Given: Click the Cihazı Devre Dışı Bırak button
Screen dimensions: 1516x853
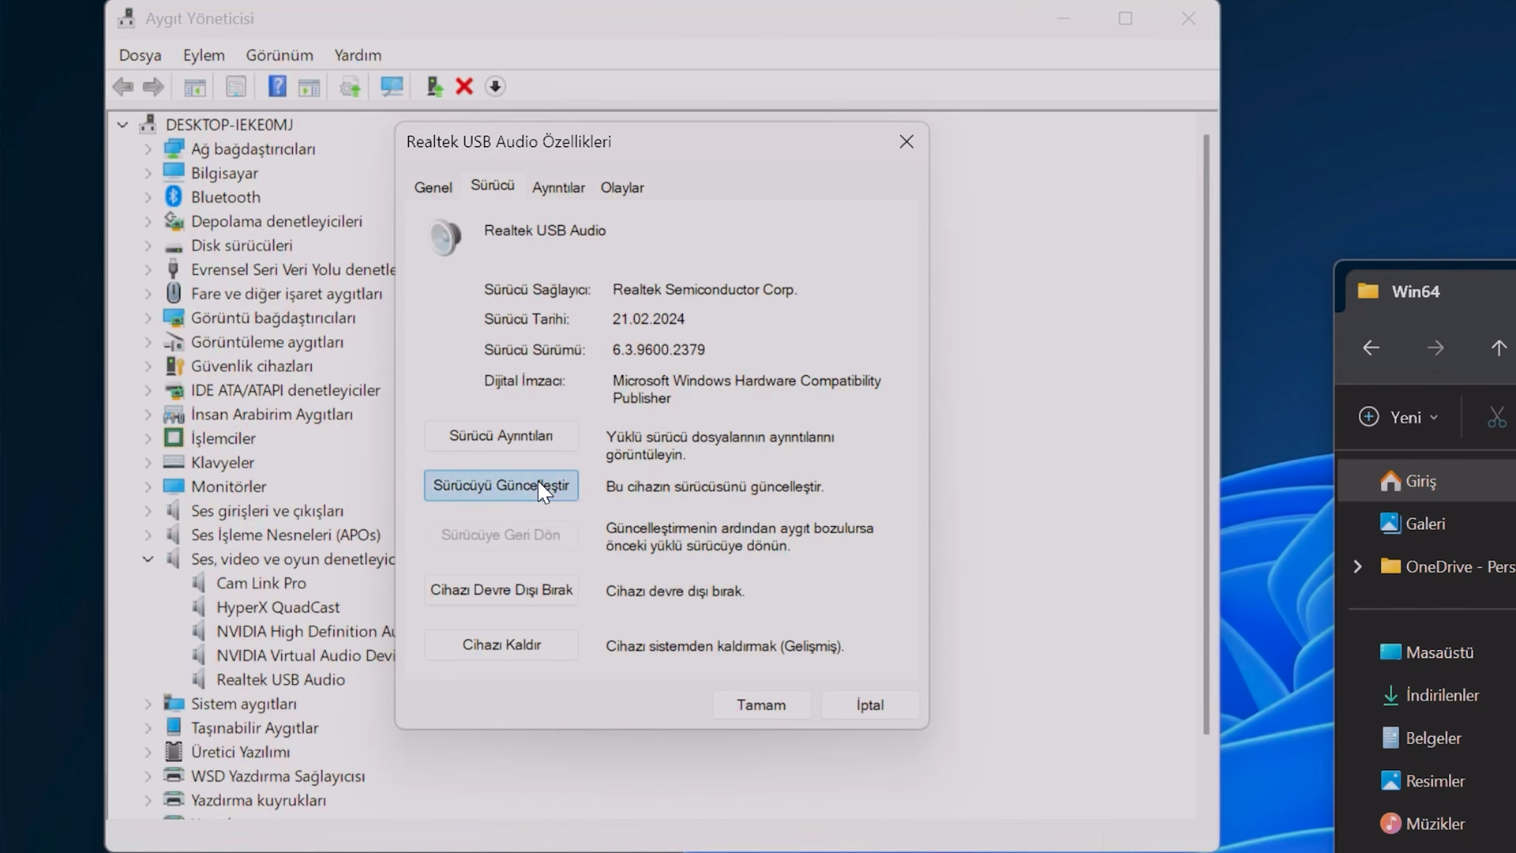Looking at the screenshot, I should tap(501, 591).
